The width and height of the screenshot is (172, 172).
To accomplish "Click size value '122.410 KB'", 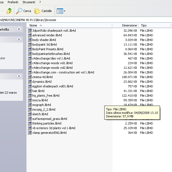I will coord(129,96).
